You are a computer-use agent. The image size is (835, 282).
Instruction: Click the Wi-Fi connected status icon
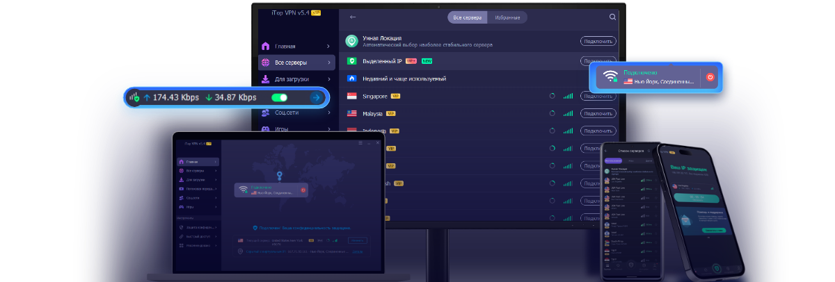tap(610, 76)
